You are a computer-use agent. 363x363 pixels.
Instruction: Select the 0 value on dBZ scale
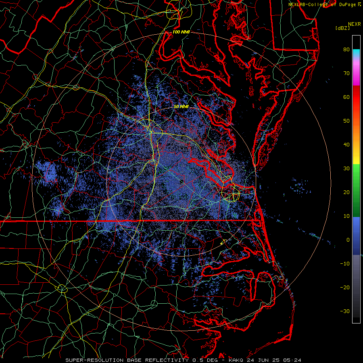click(348, 240)
